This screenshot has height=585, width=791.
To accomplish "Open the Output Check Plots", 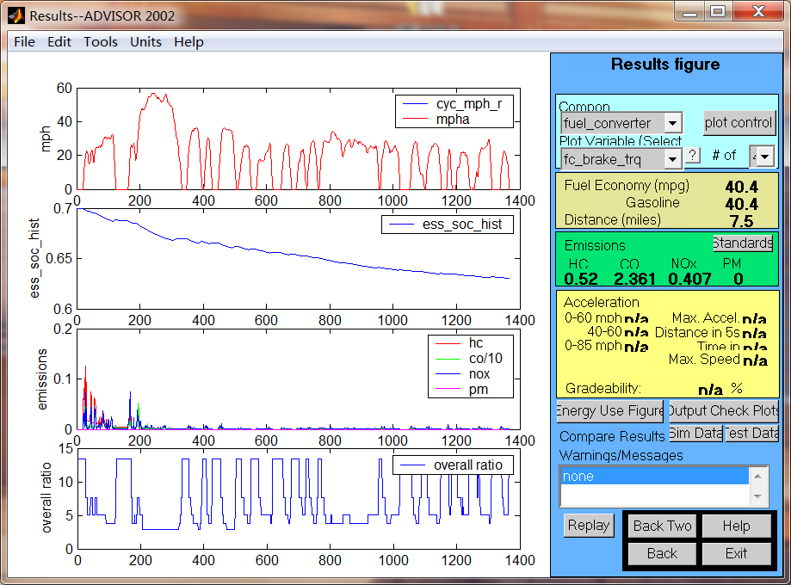I will click(x=723, y=410).
